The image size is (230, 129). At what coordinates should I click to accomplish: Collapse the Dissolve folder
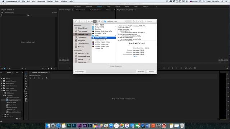3,95
